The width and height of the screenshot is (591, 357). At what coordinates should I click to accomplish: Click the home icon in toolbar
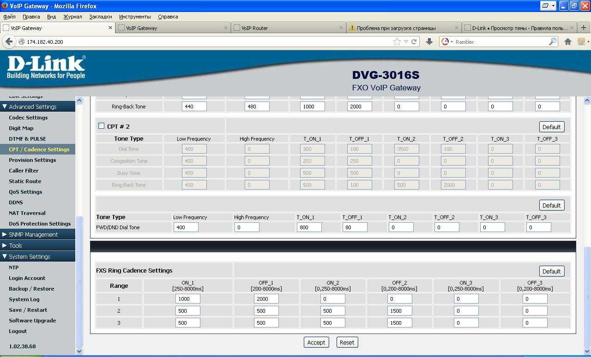[568, 42]
